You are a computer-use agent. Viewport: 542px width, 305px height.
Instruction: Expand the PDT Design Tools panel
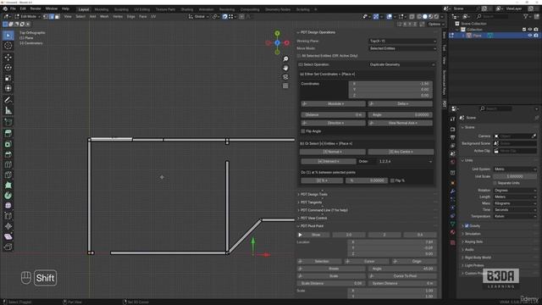click(314, 194)
